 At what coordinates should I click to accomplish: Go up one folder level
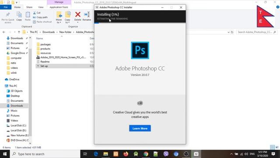[19, 32]
